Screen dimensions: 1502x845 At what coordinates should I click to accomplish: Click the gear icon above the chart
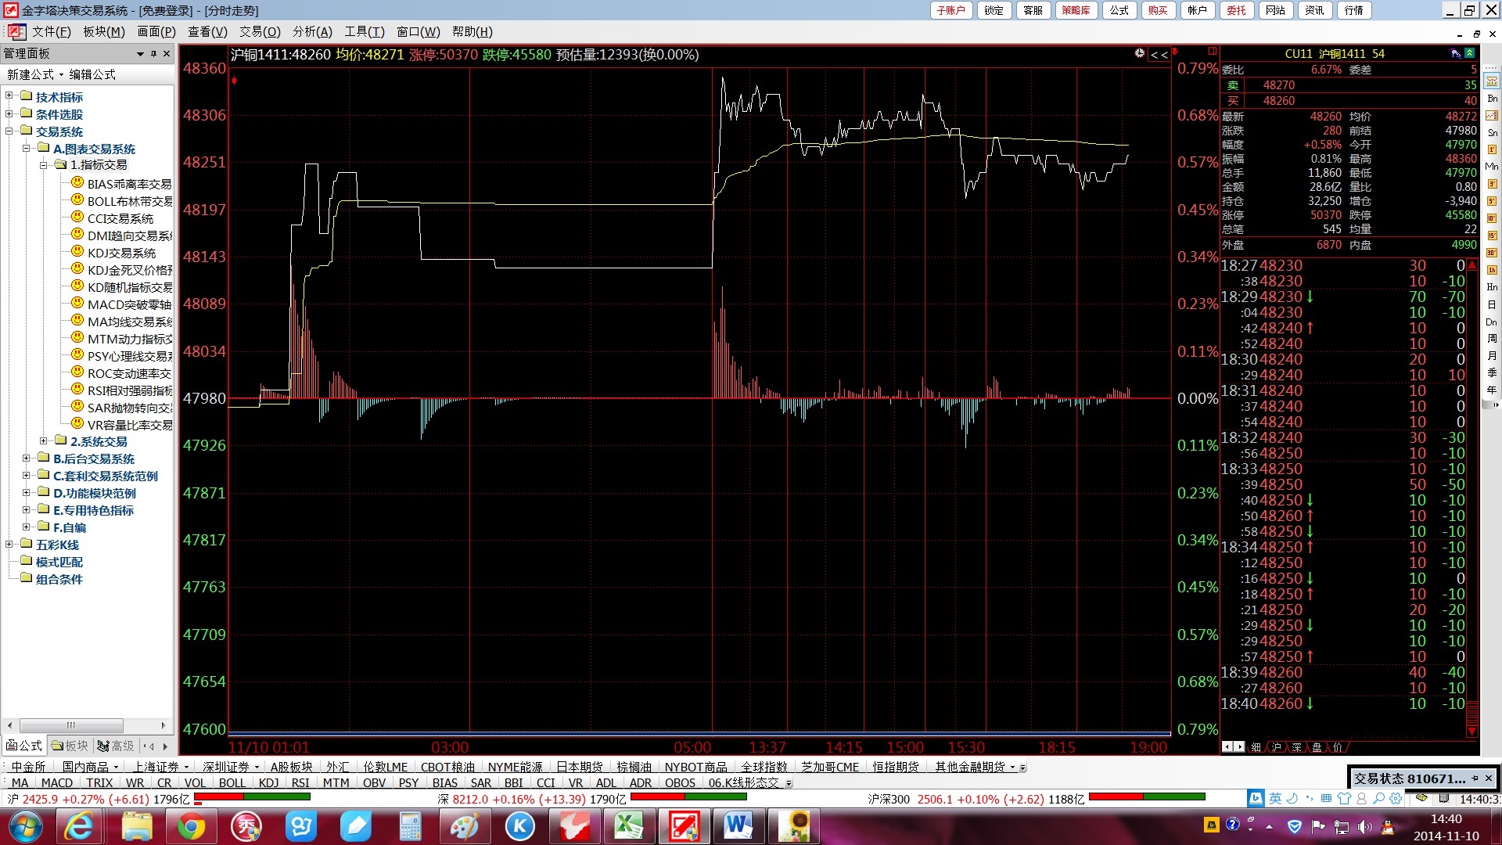pos(1139,54)
